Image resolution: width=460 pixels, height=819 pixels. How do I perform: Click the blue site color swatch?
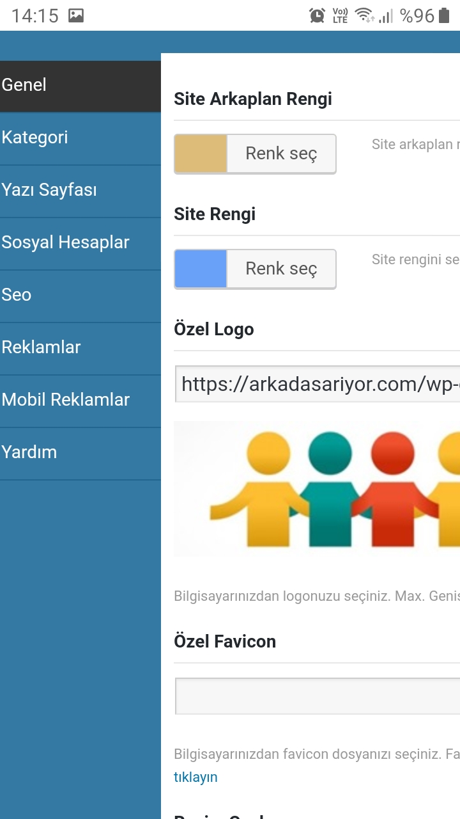coord(201,269)
